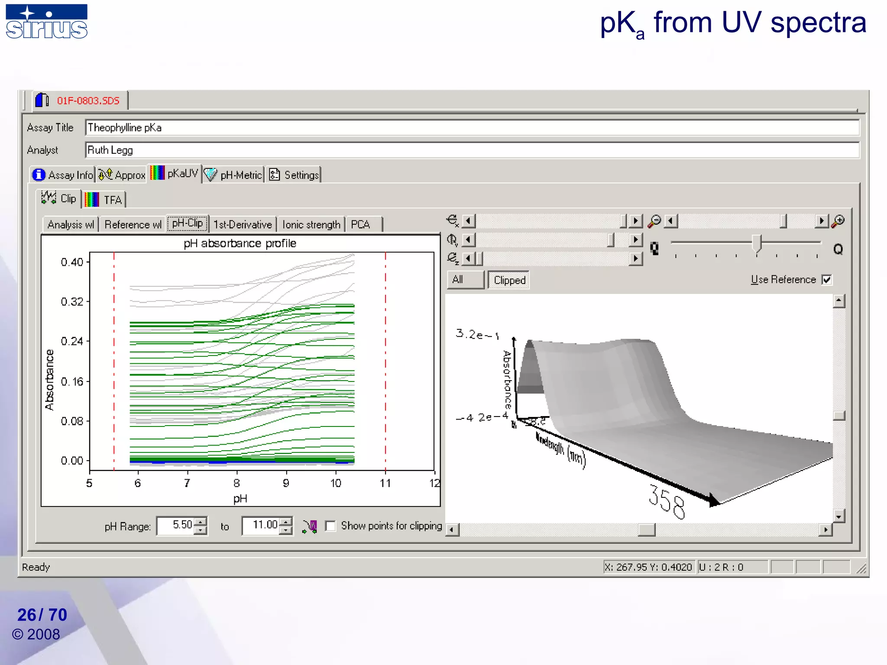Click the rotate about X axis icon
The image size is (887, 665).
[x=453, y=221]
